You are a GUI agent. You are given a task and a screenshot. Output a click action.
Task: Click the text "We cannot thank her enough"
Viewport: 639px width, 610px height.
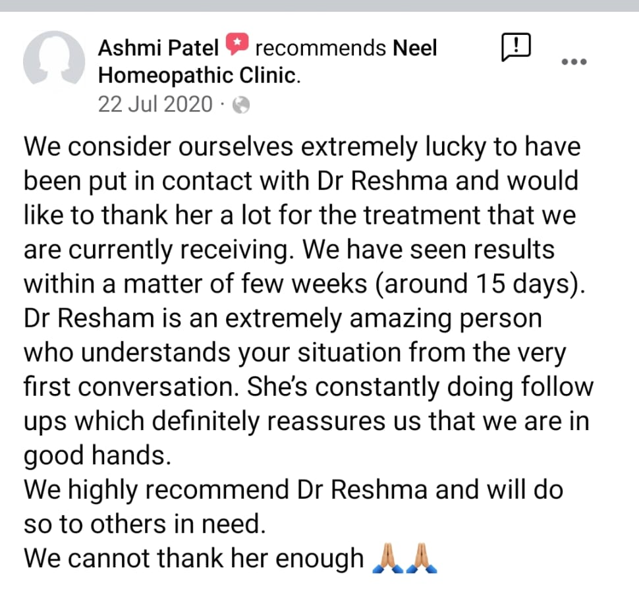pyautogui.click(x=194, y=559)
